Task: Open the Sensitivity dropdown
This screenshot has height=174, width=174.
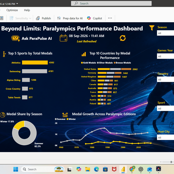Action: click(20, 18)
